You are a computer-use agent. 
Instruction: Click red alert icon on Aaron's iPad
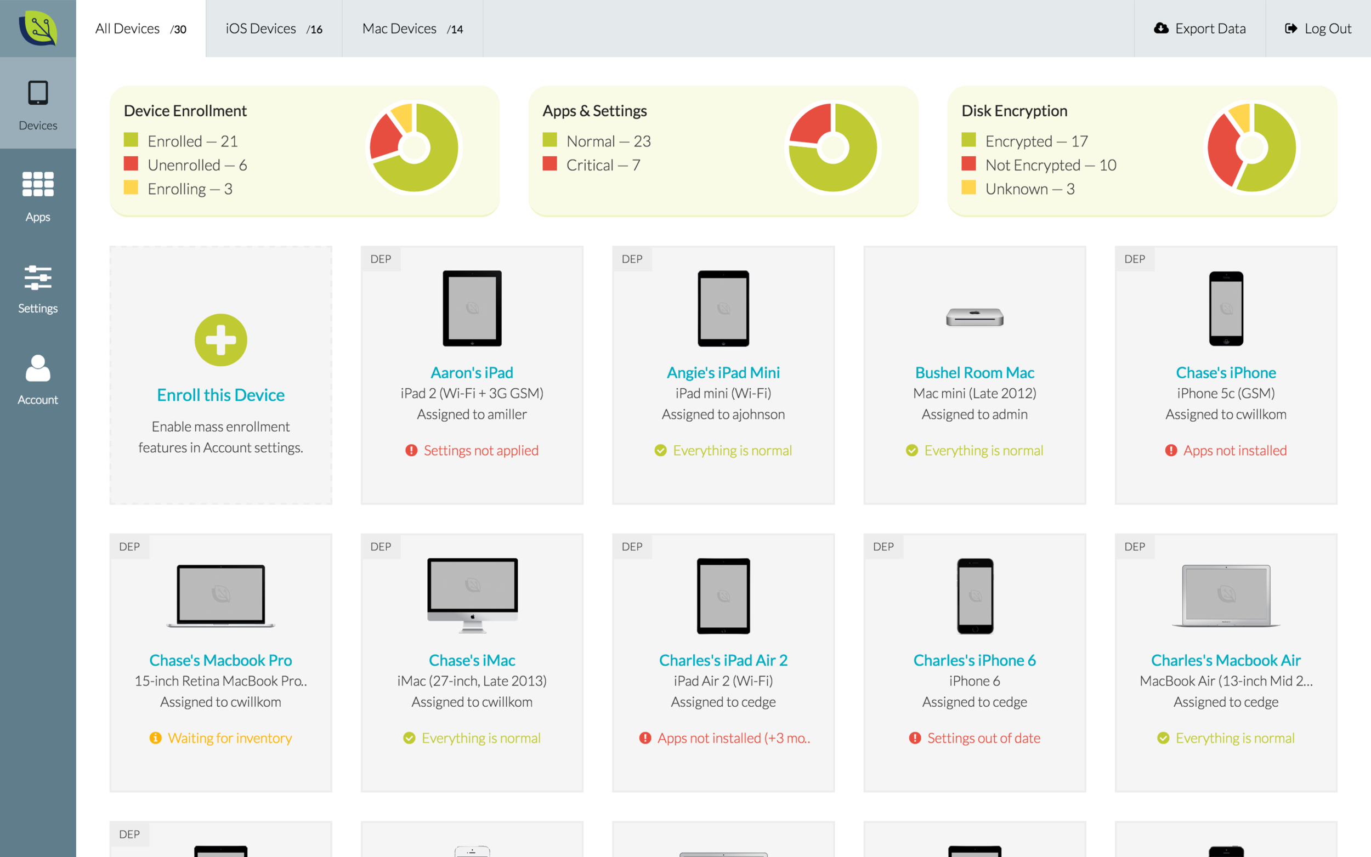click(x=411, y=451)
